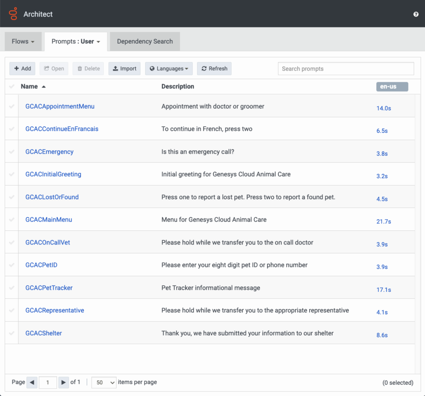The height and width of the screenshot is (396, 425).
Task: Select the GCACOnCallVet row checkmark
Action: pos(12,242)
